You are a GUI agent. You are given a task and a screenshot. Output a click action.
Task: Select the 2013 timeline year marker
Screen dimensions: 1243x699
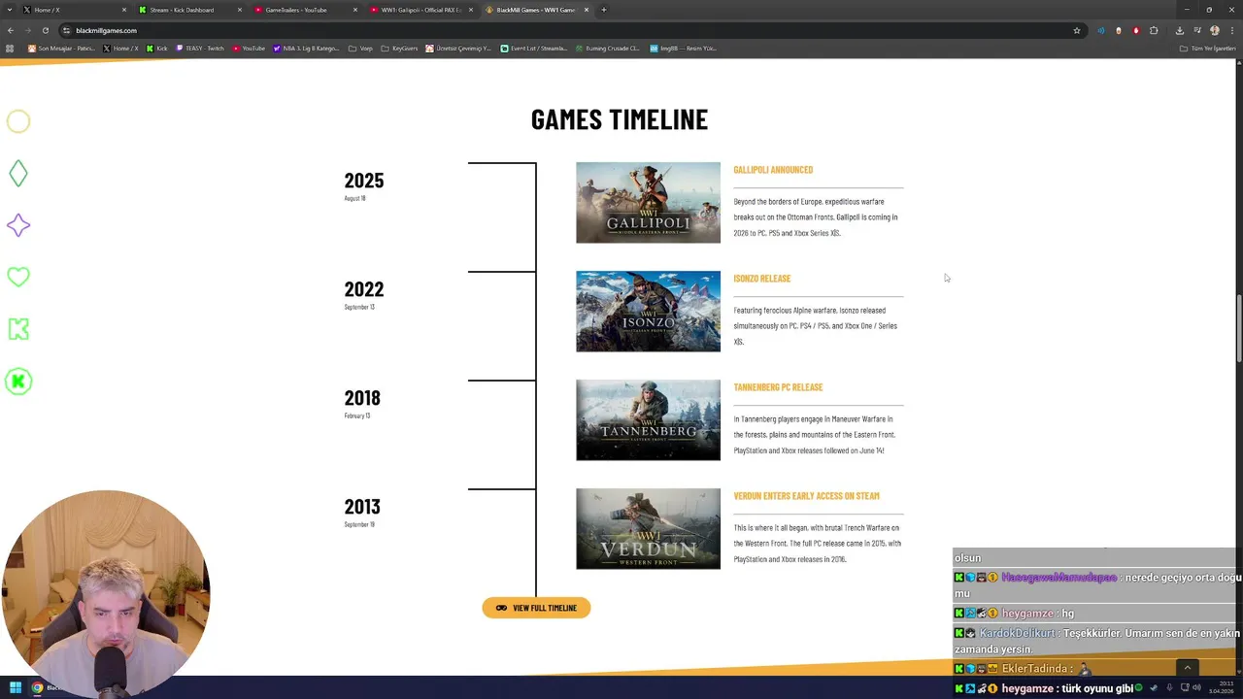click(x=362, y=507)
